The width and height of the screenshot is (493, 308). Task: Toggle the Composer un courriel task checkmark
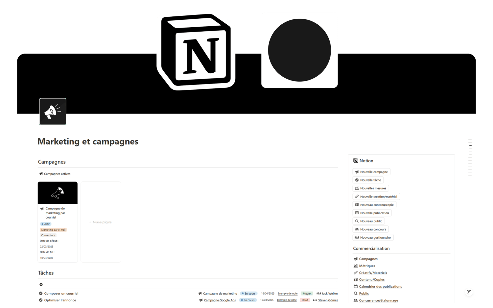pyautogui.click(x=41, y=294)
